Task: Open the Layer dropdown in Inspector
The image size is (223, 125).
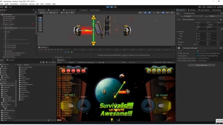Action: point(216,16)
